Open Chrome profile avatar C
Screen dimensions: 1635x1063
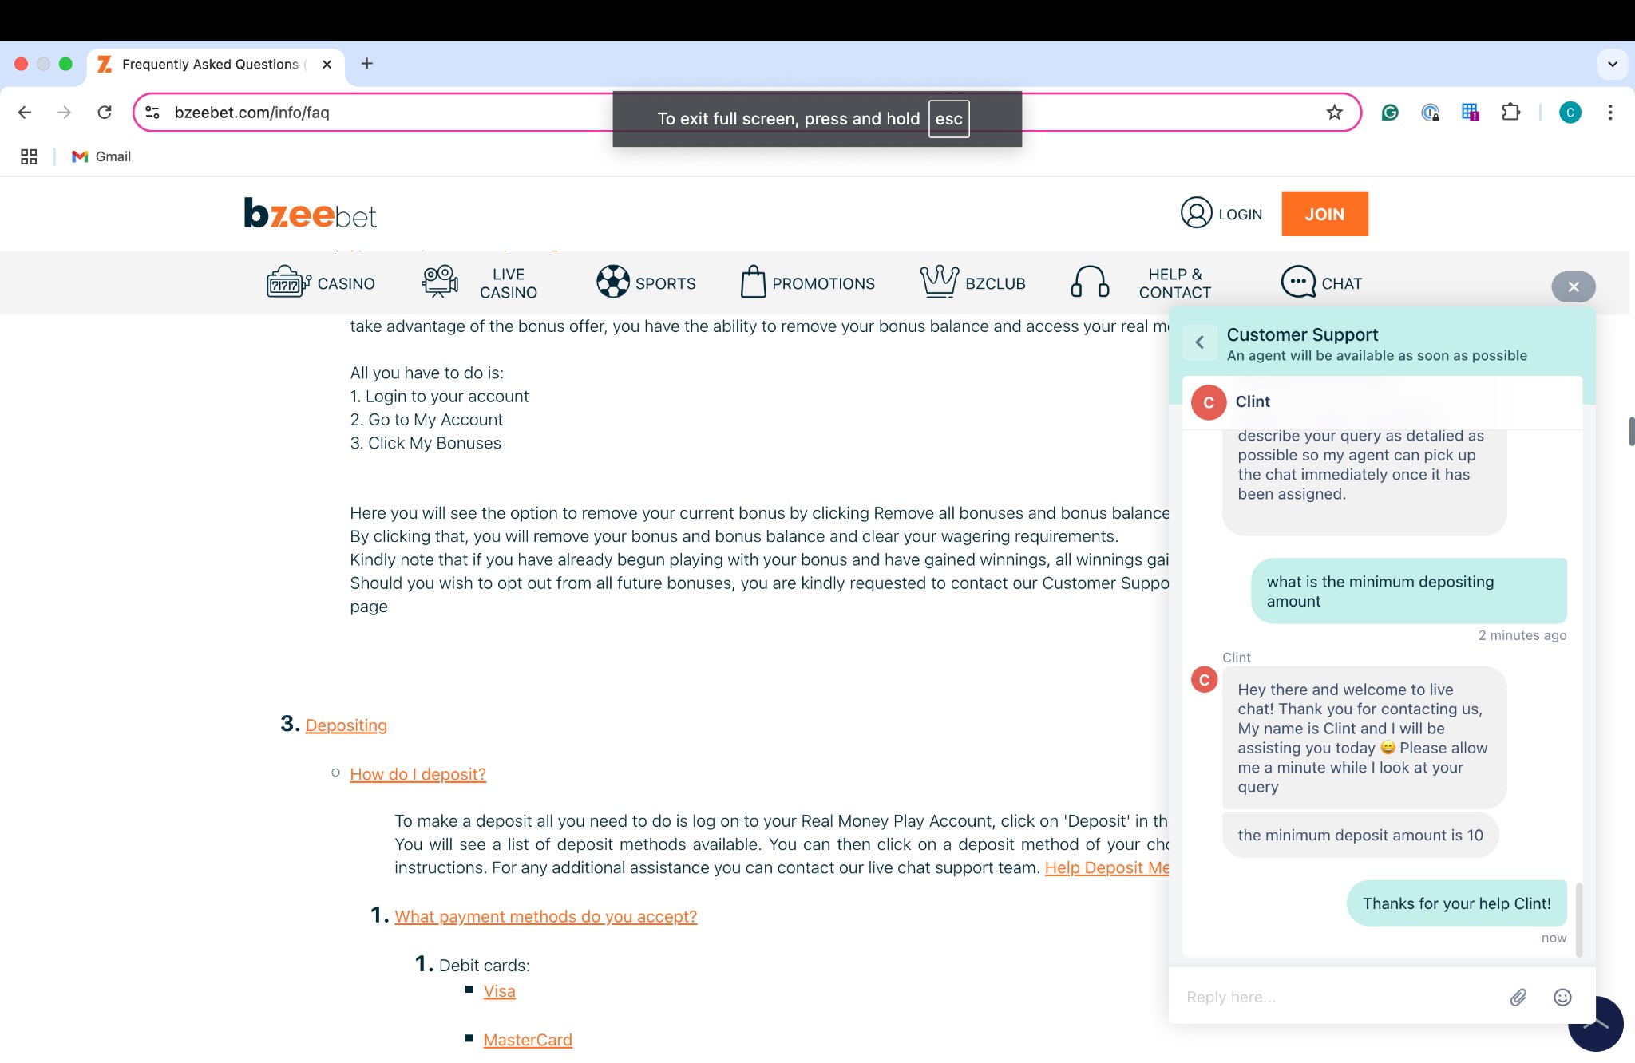click(1570, 113)
